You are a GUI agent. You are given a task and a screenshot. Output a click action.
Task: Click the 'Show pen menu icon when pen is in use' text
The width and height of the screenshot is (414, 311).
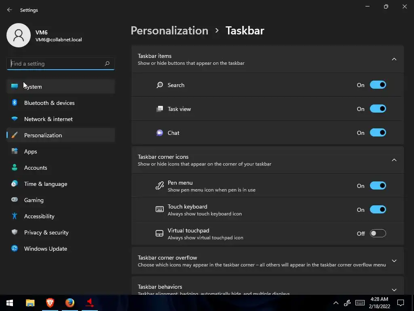(x=211, y=190)
